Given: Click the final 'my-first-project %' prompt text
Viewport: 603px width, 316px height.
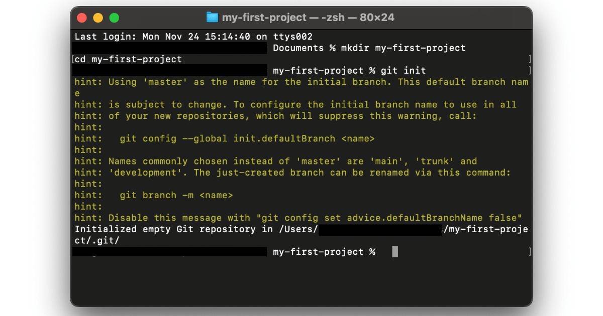Looking at the screenshot, I should point(324,252).
